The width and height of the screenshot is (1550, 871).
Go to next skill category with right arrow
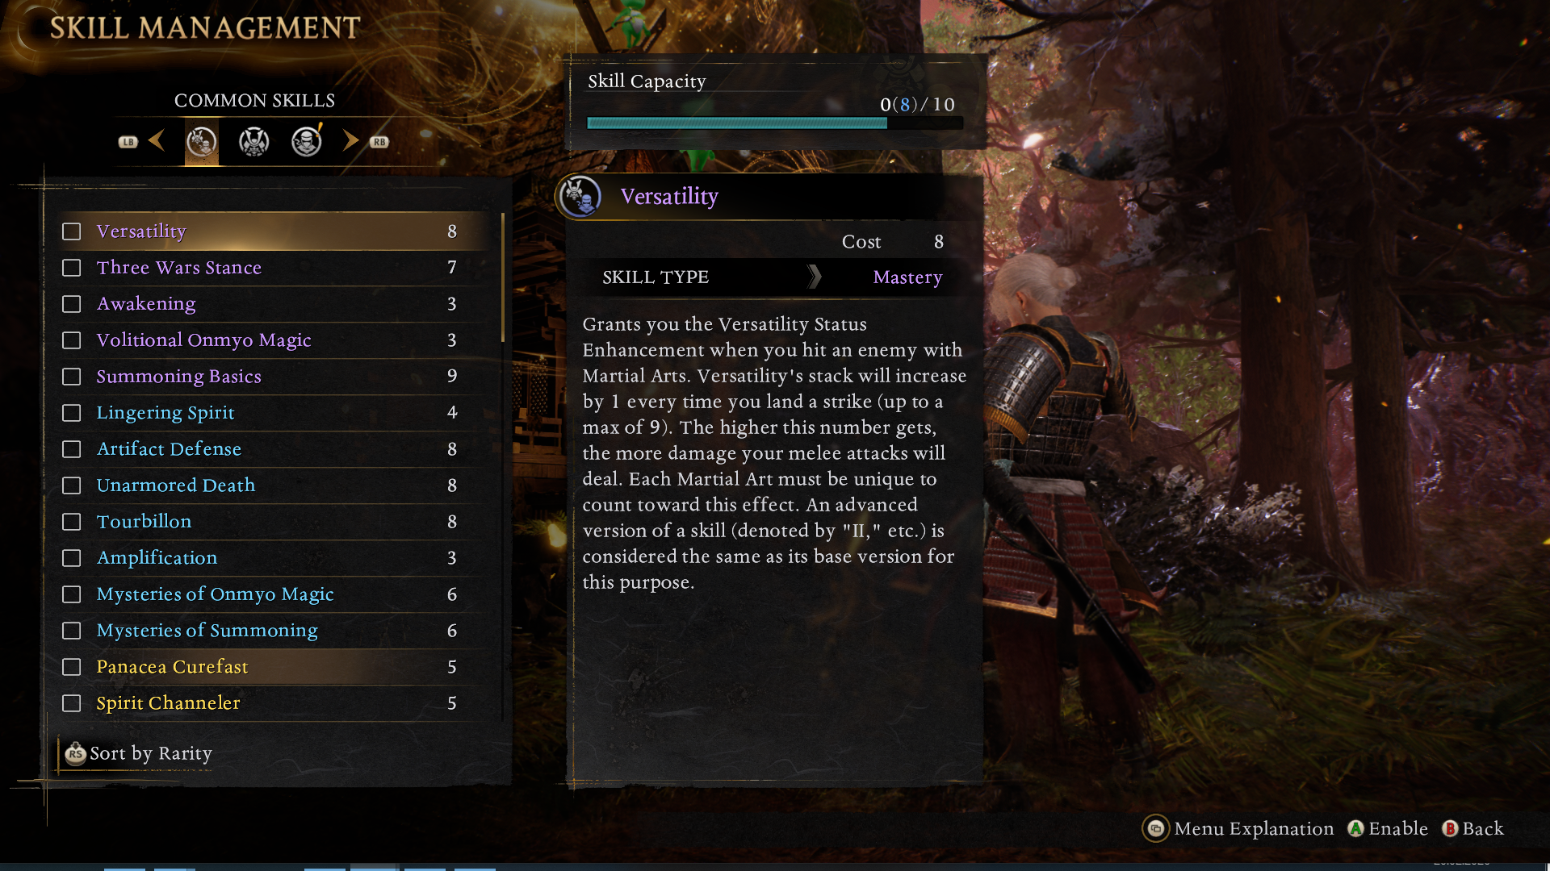pyautogui.click(x=350, y=141)
